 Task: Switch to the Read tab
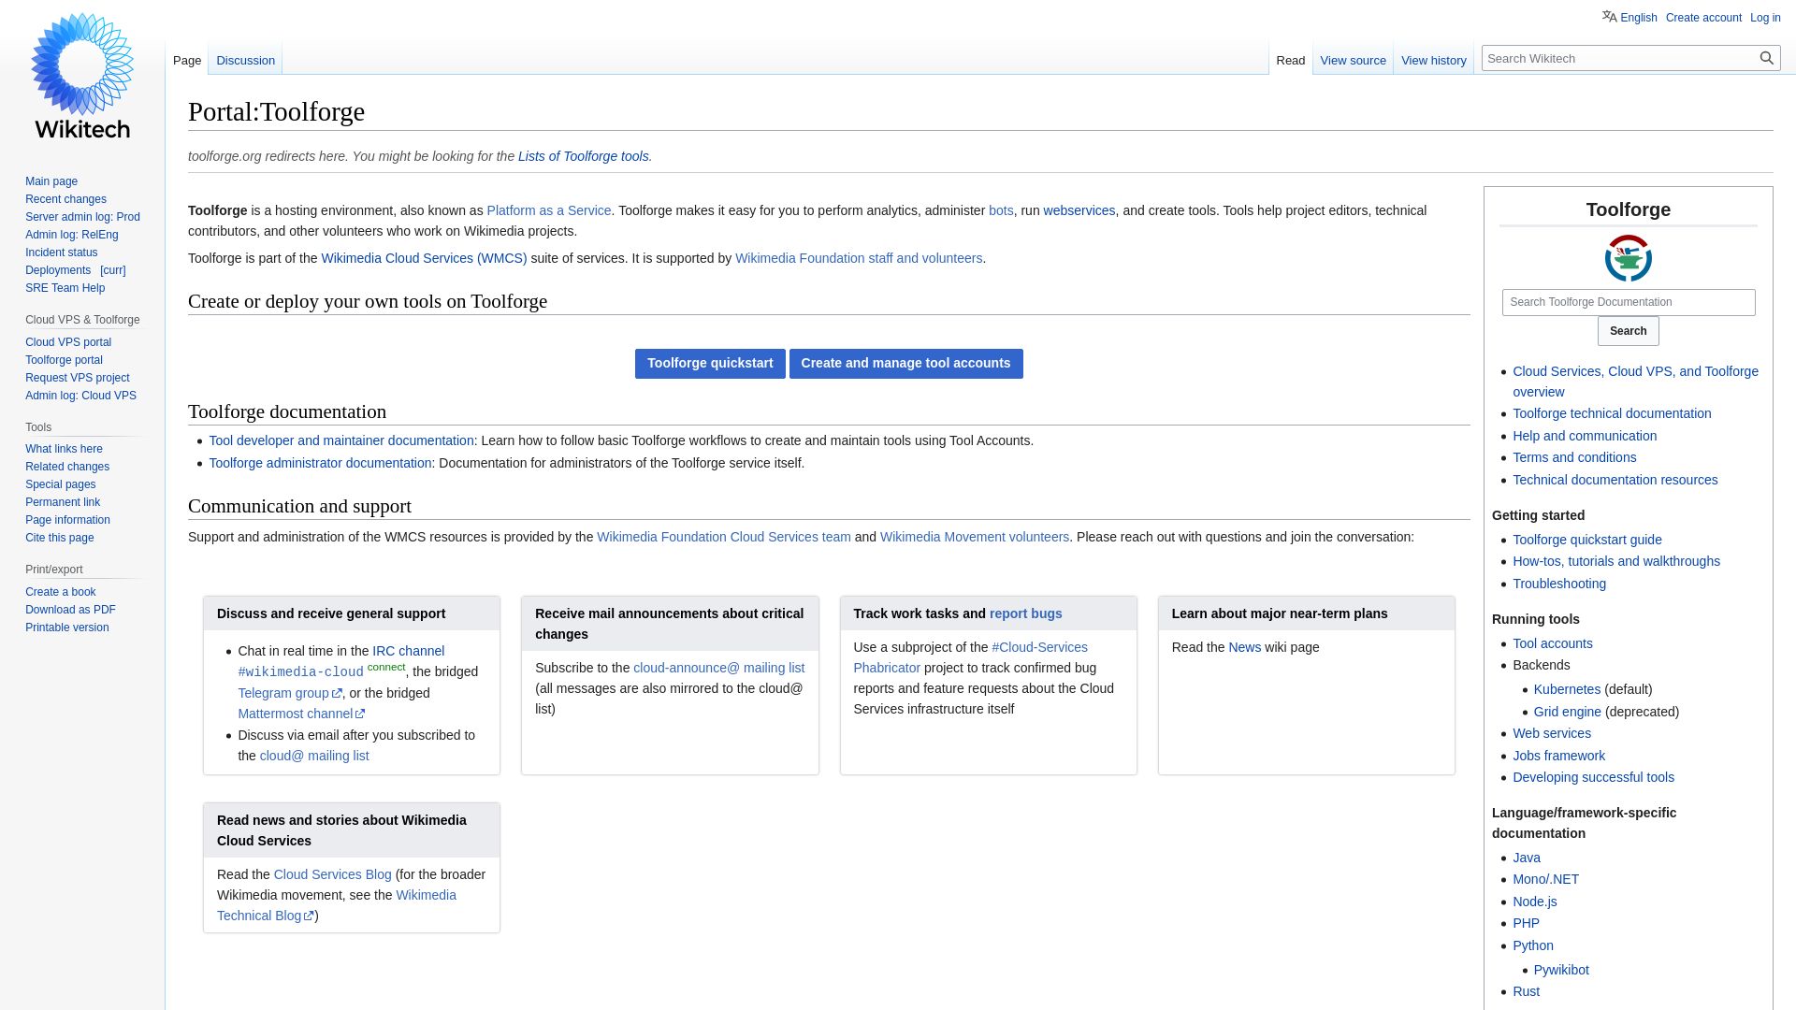coord(1290,60)
